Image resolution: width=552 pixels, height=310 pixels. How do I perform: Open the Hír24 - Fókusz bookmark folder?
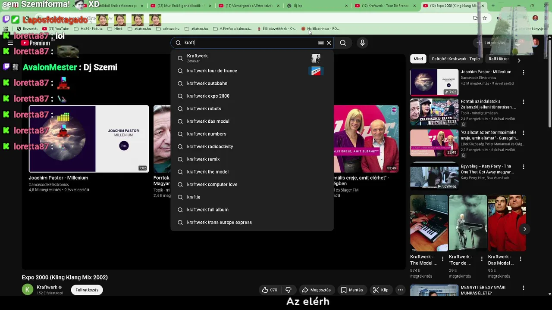(88, 29)
